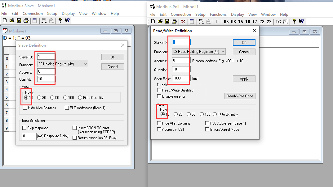333x187 pixels.
Task: Click function 16 toolbar button in Modbus Poll
Action: click(247, 22)
